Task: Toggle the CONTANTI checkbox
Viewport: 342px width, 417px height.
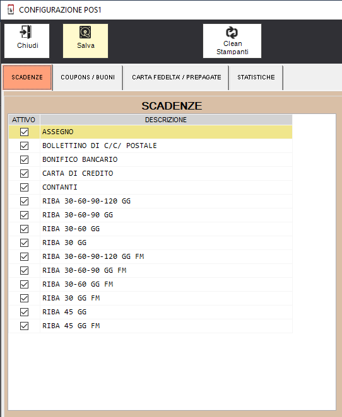Action: point(24,187)
